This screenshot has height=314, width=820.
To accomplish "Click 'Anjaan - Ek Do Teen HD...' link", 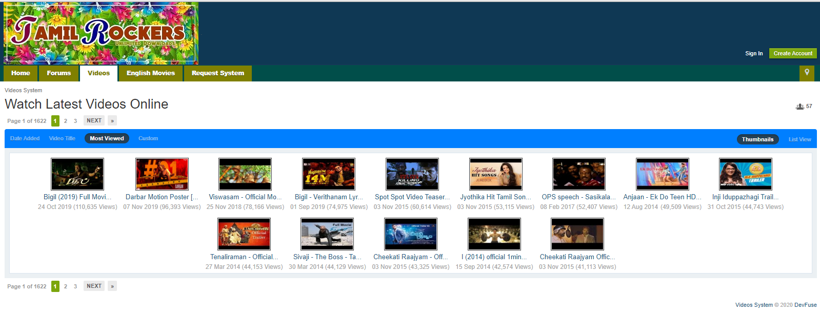I will pos(663,197).
